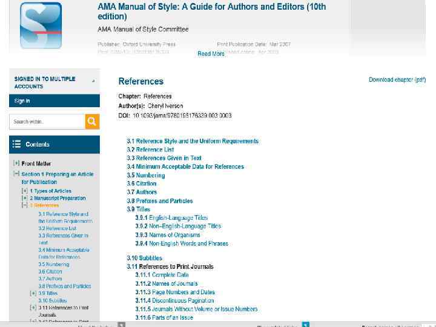Expand the Front Matter tree node
Screen dimensions: 436x327
tap(16, 163)
